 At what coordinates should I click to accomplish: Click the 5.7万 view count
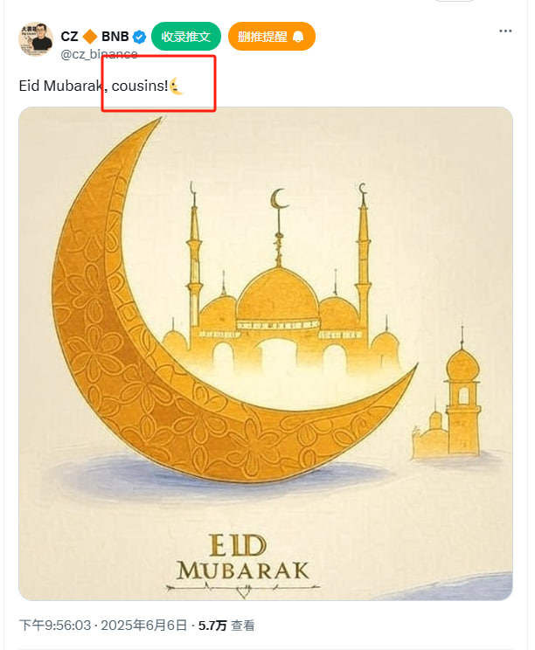[212, 626]
